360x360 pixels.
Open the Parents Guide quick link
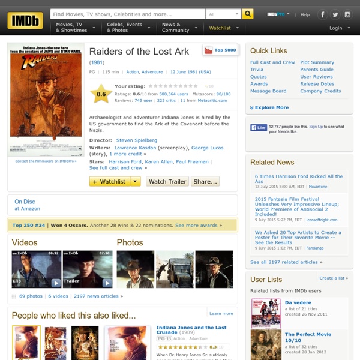click(317, 70)
